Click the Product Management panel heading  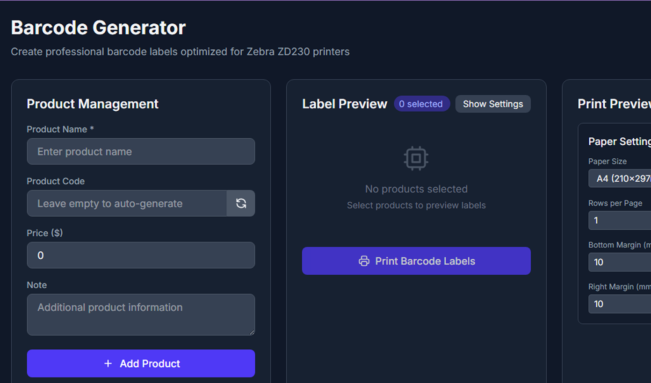point(93,104)
